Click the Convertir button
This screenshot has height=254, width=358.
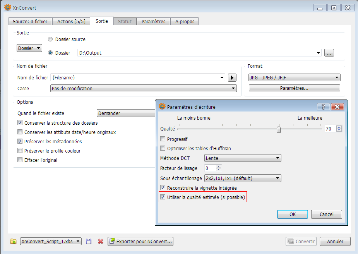pos(301,242)
